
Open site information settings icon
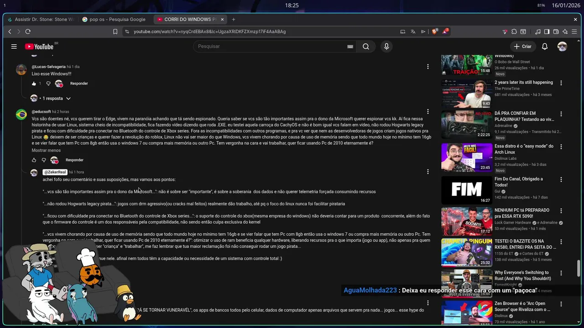click(127, 31)
